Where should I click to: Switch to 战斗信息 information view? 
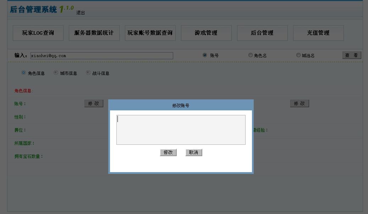(x=88, y=73)
